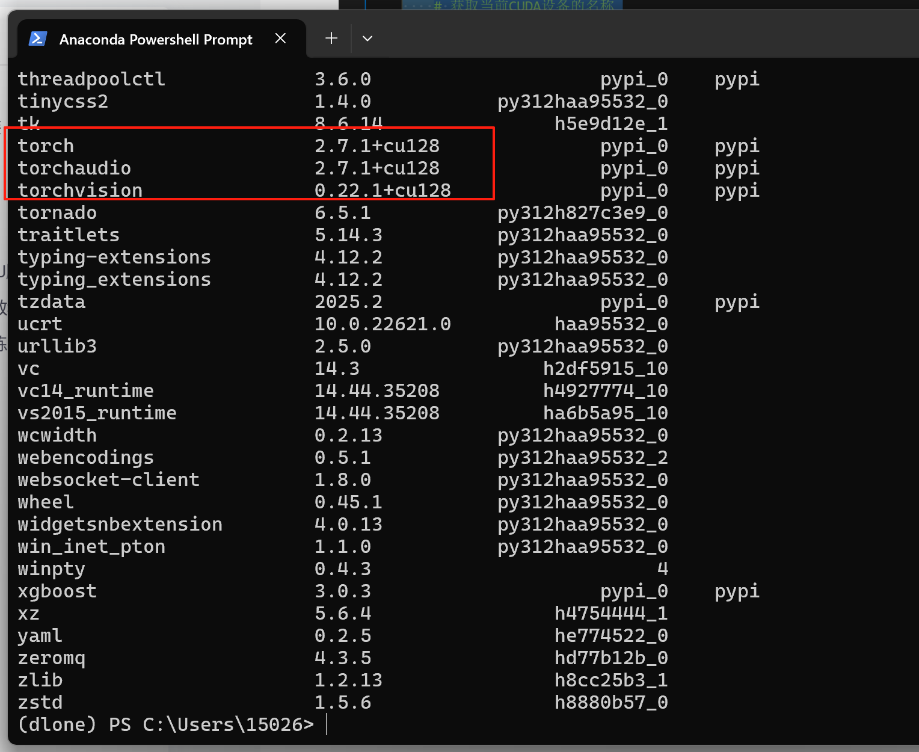Click the zstd package name
Screen dimensions: 919x752
click(40, 703)
